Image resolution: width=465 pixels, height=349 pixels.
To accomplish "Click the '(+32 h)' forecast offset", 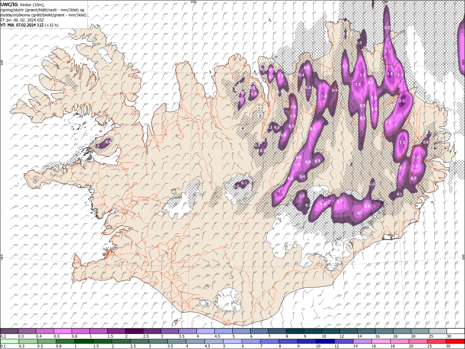I will tap(52, 25).
